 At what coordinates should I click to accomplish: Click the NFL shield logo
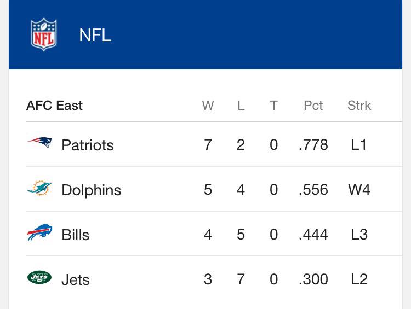click(x=43, y=34)
